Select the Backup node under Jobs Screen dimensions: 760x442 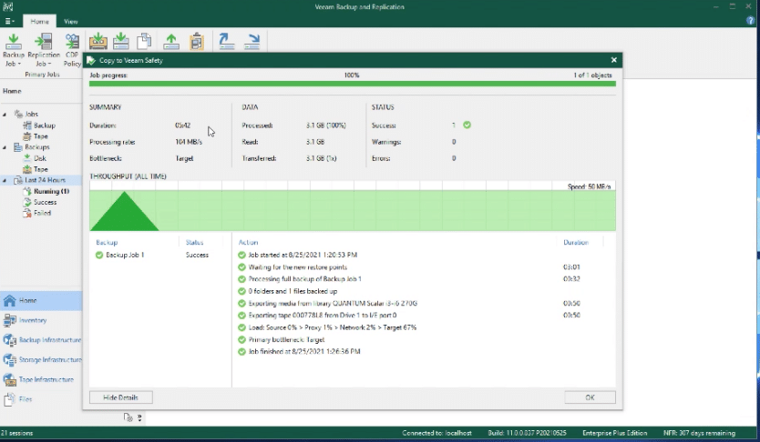coord(39,126)
